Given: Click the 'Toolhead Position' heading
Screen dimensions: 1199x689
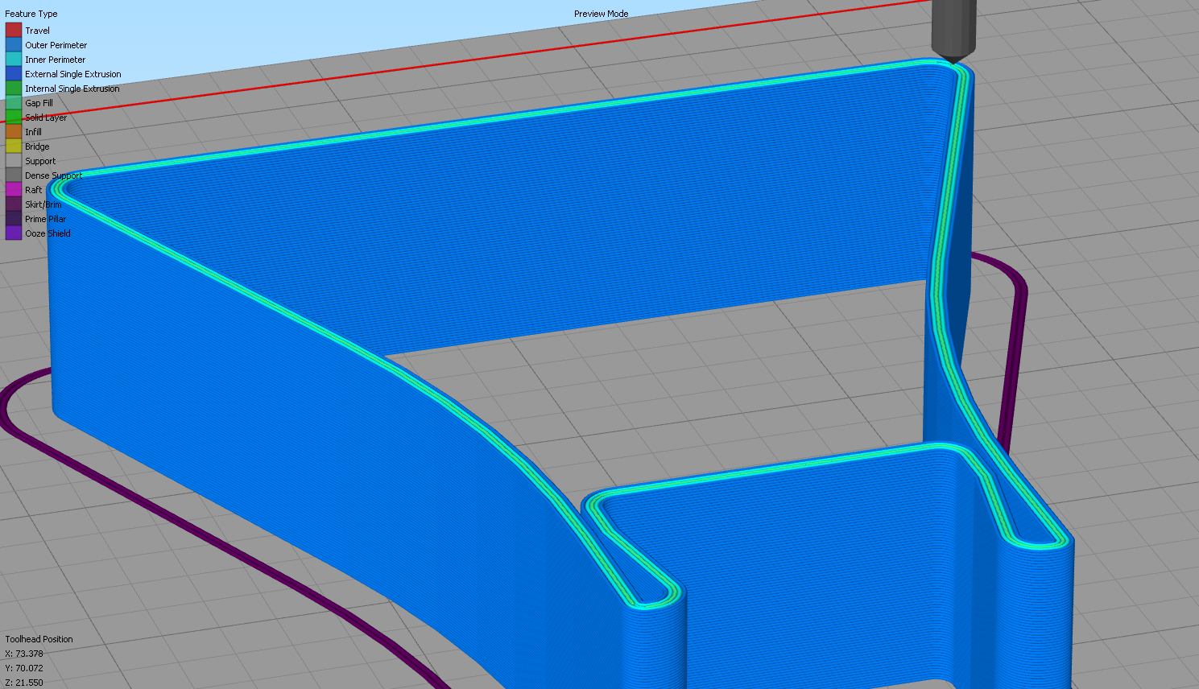Looking at the screenshot, I should tap(39, 639).
